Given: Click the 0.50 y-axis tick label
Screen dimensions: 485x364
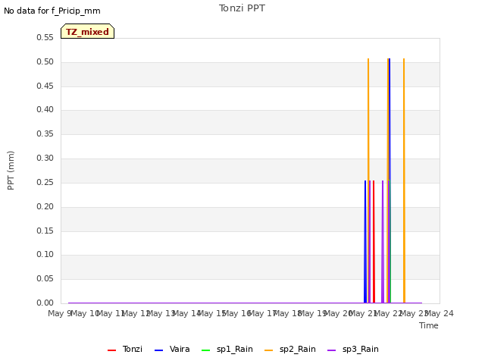Looking at the screenshot, I should [45, 61].
